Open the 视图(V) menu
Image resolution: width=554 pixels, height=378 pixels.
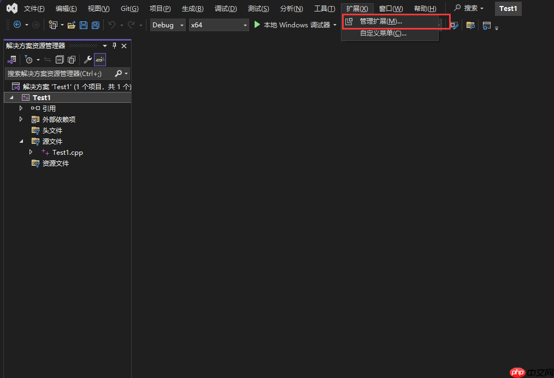tap(98, 8)
